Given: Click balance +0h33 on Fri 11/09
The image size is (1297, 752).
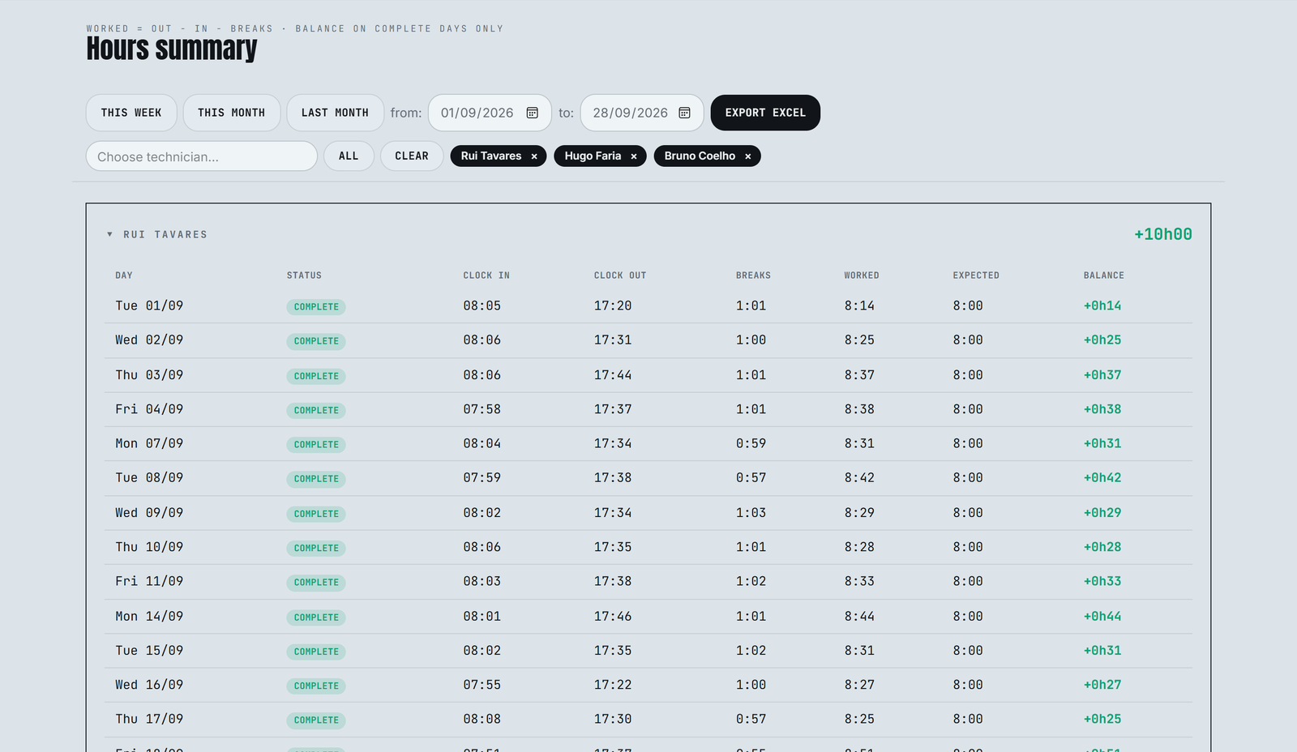Looking at the screenshot, I should click(x=1102, y=581).
